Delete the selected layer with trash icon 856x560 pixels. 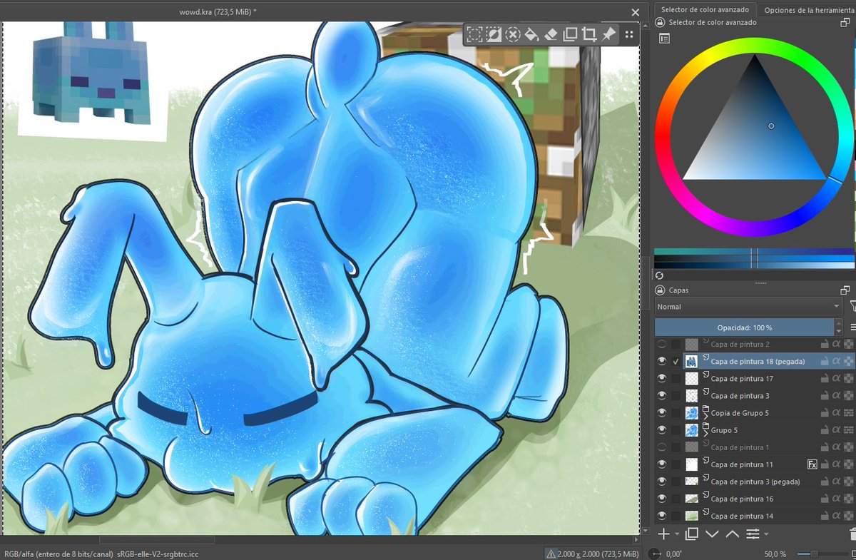[x=852, y=534]
